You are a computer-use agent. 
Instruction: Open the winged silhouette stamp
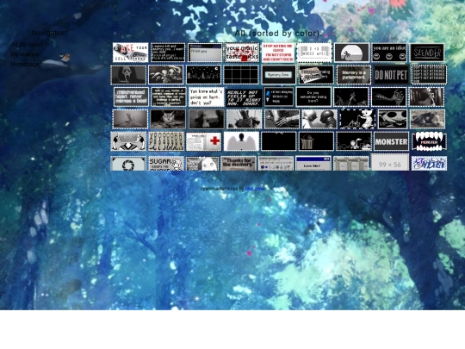[241, 141]
